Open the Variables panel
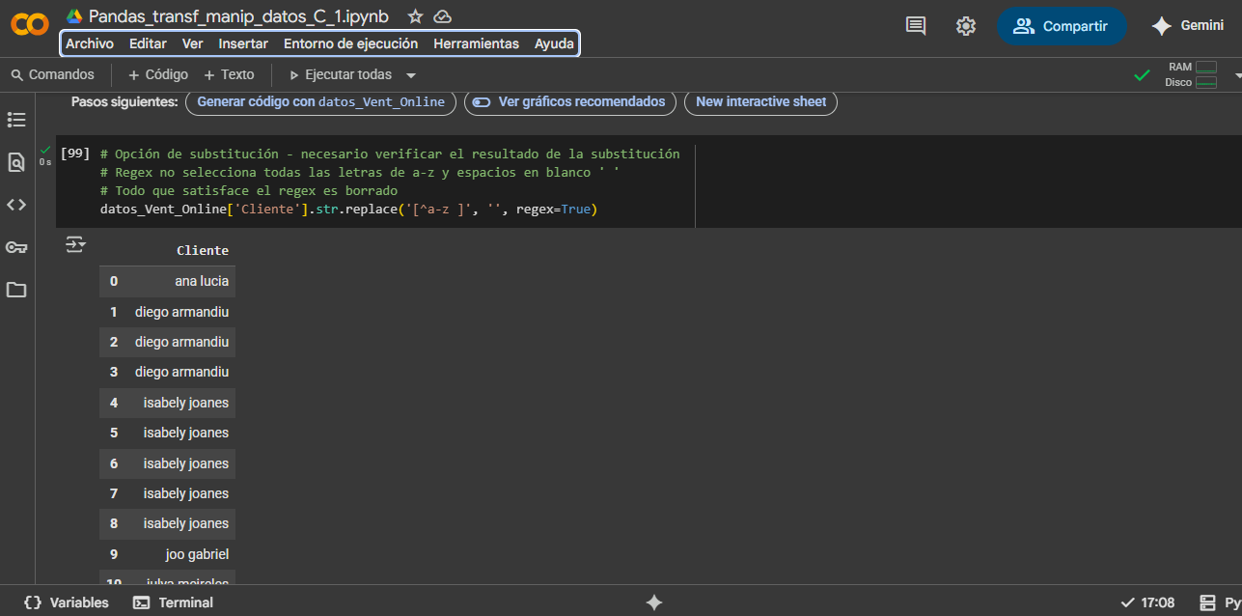The width and height of the screenshot is (1242, 616). tap(67, 602)
